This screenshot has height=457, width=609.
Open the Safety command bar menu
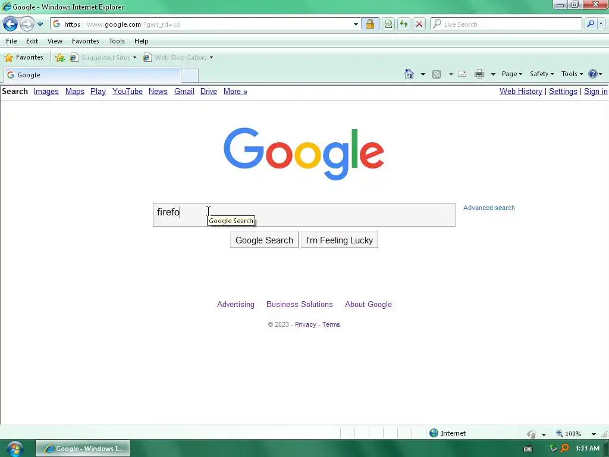[x=542, y=74]
